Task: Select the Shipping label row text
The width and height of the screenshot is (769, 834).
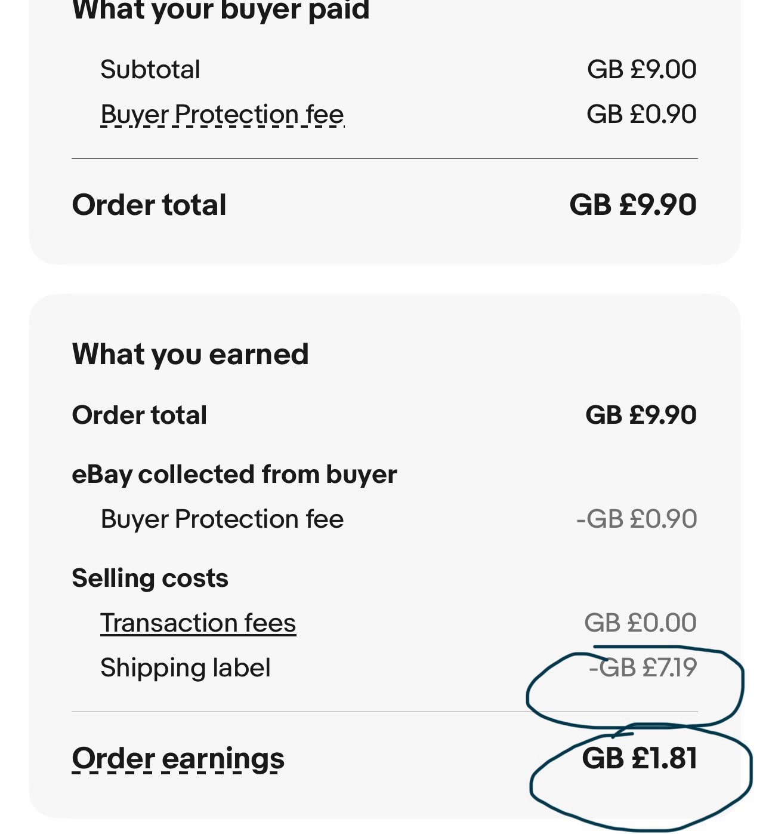Action: (185, 667)
